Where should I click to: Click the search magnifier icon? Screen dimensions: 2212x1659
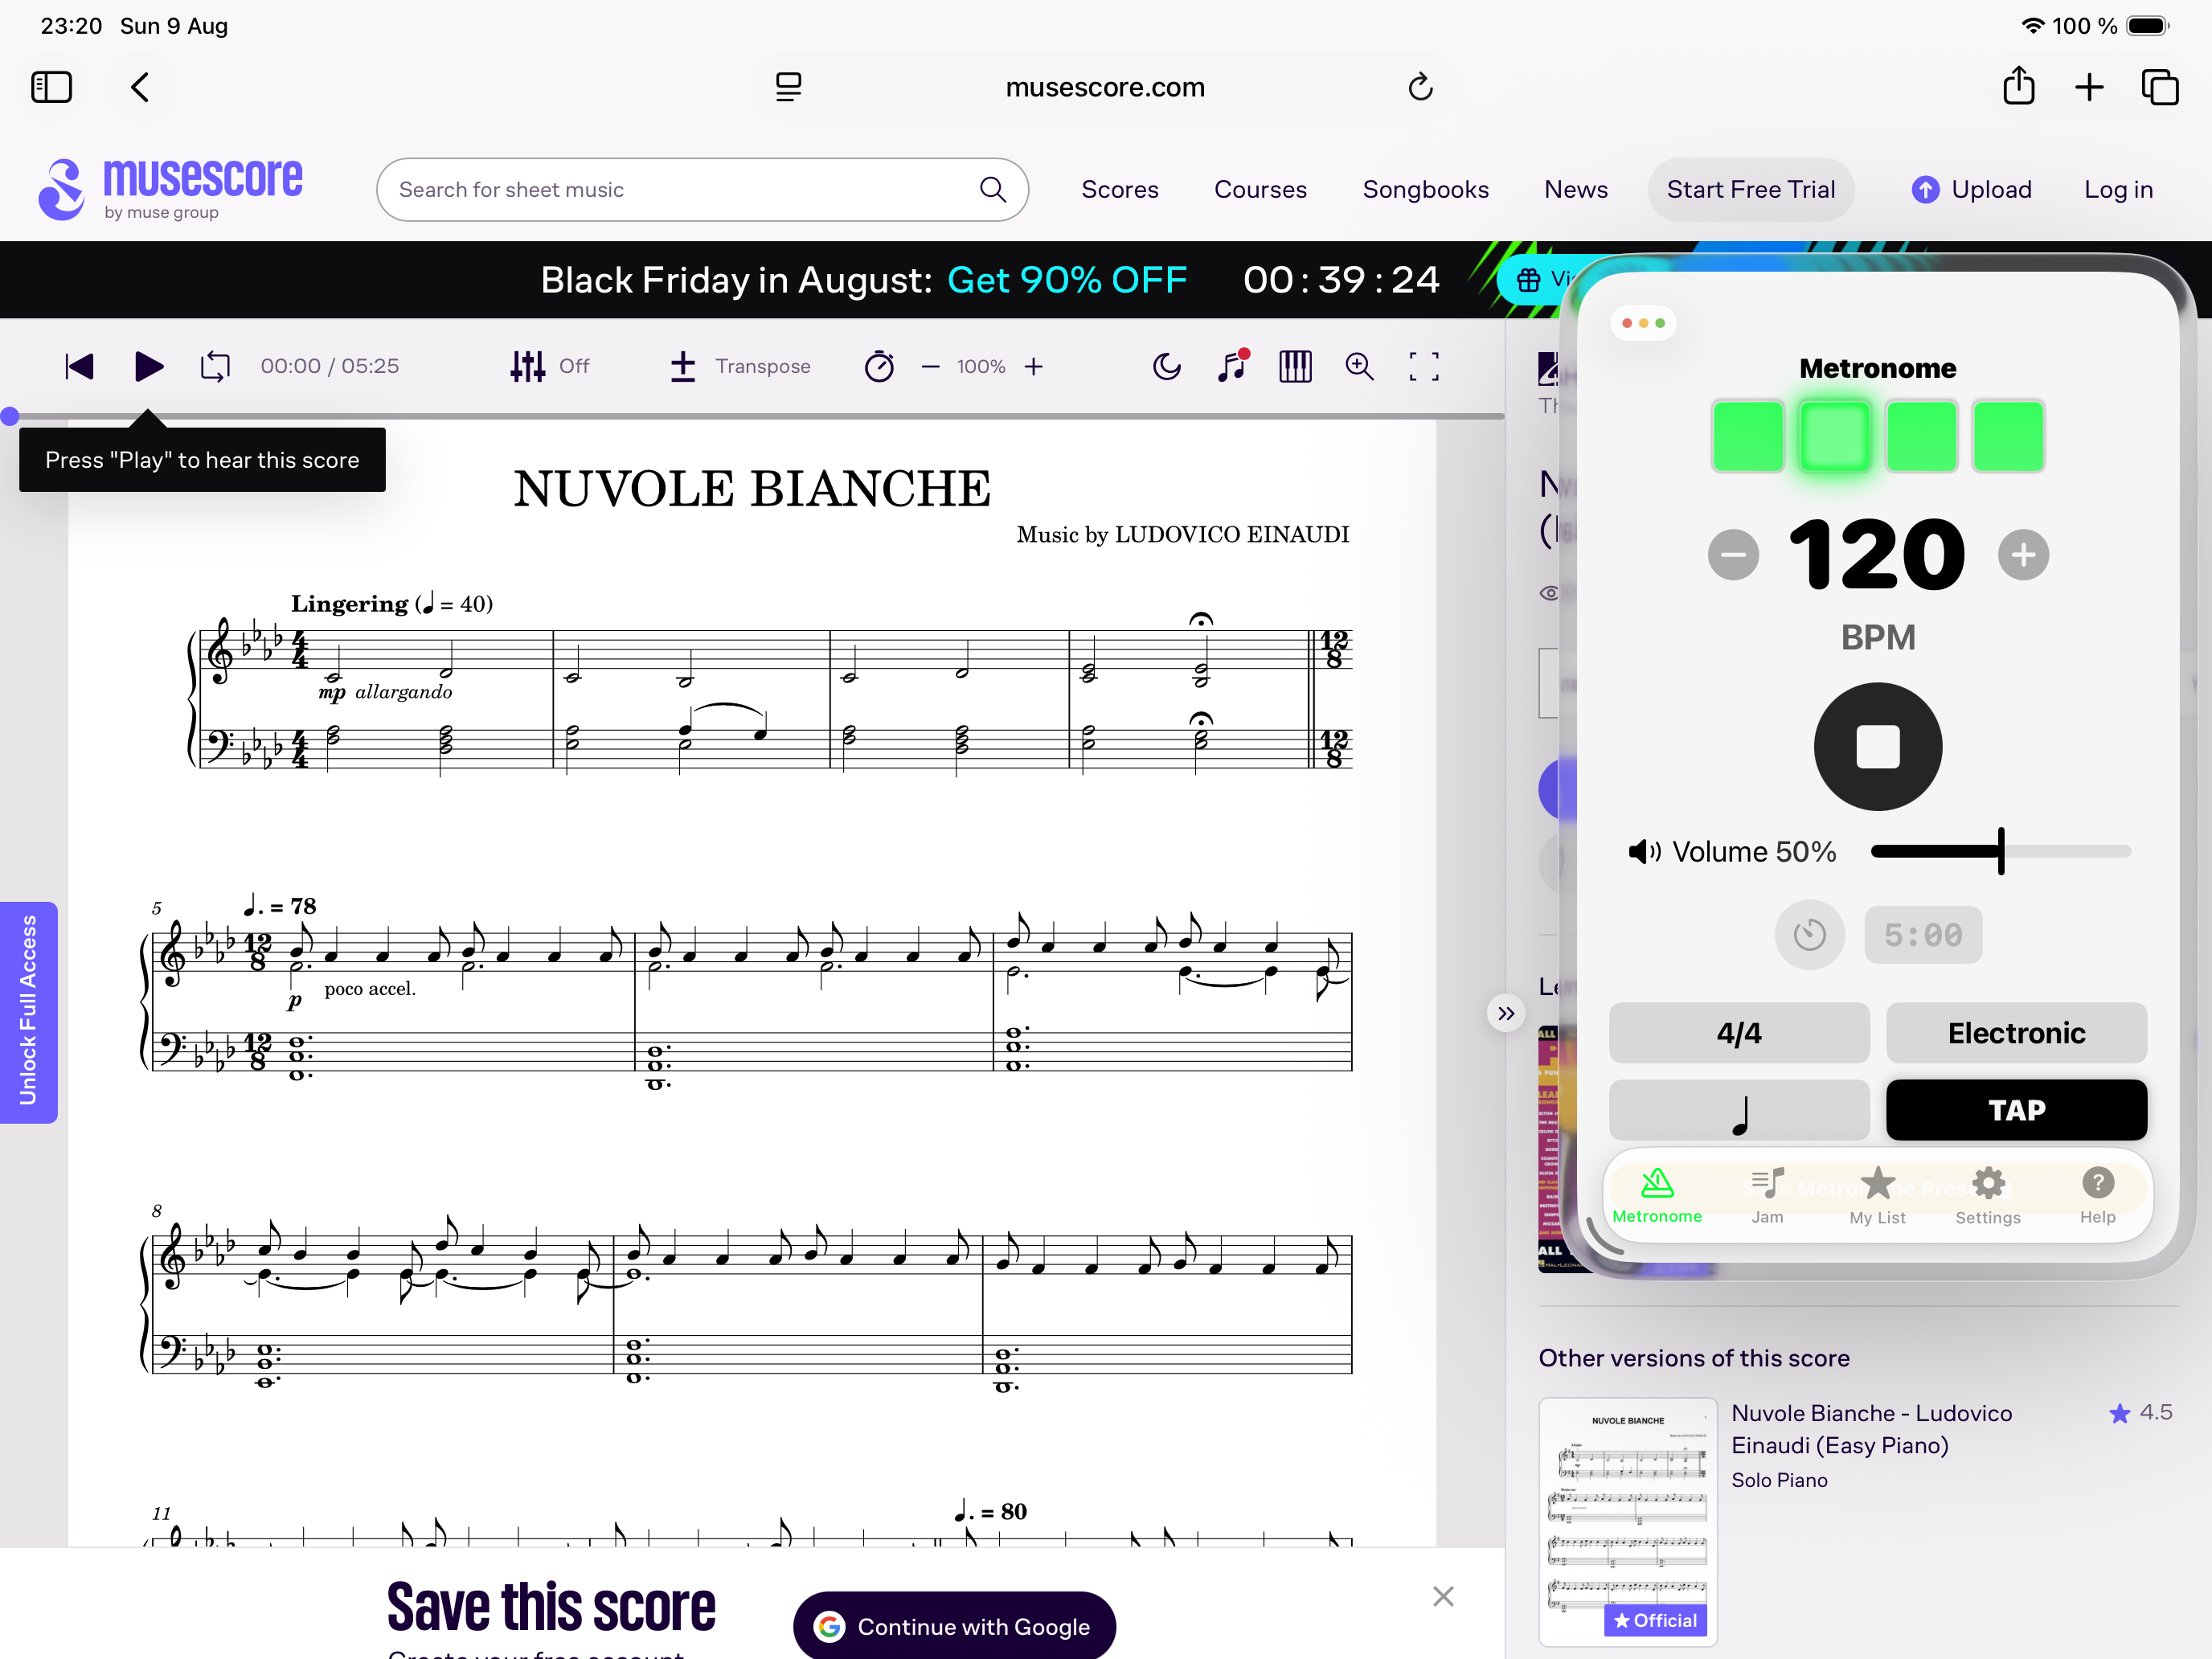[x=992, y=189]
